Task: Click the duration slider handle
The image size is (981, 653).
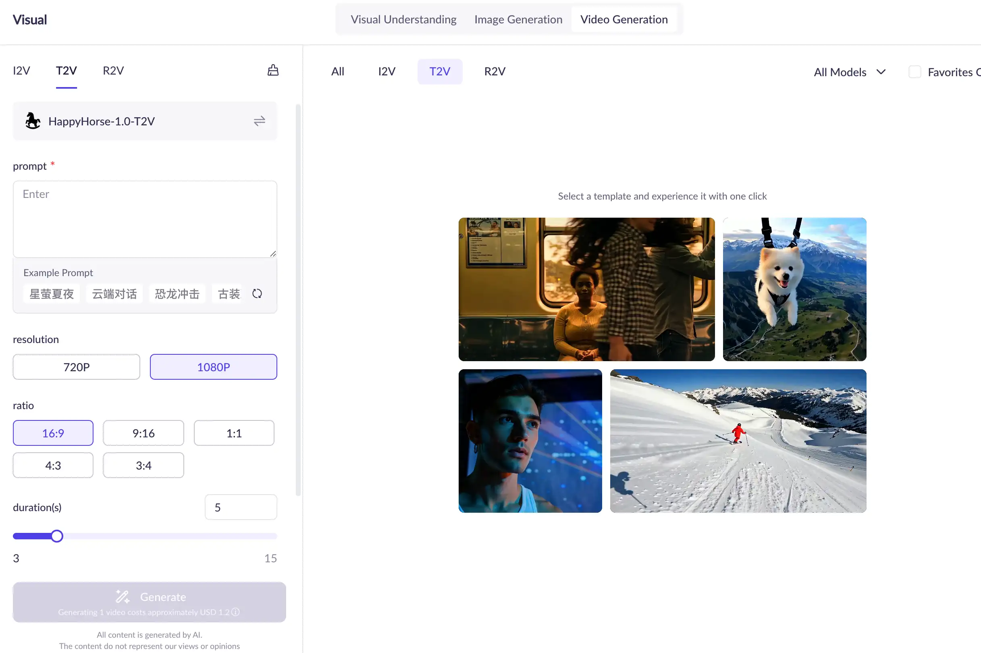Action: tap(57, 536)
